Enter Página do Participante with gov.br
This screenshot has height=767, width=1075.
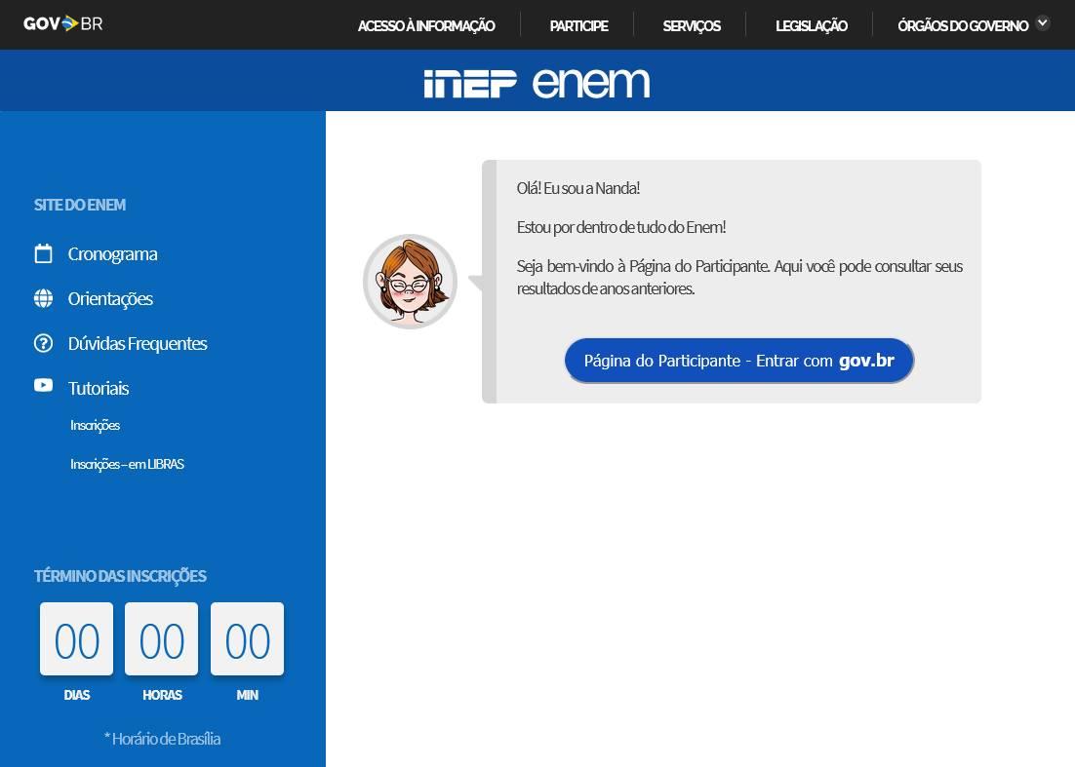[739, 361]
